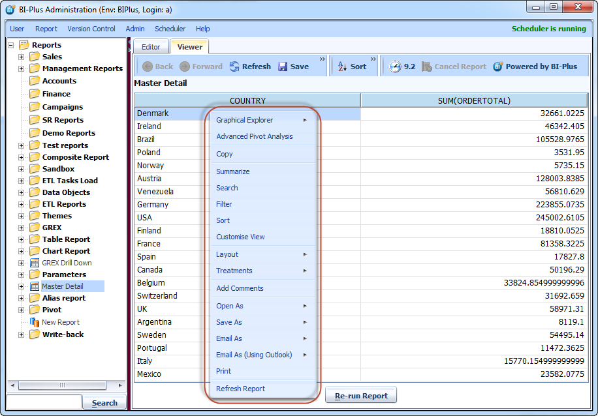Screen dimensions: 598x416
Task: Collapse the Reports root node
Action: click(10, 45)
